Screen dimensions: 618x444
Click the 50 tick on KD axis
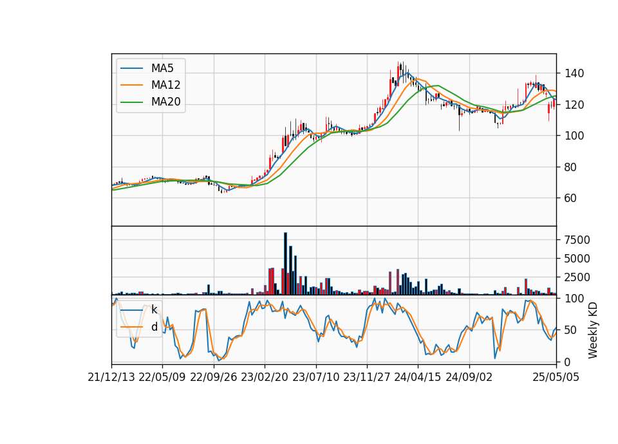570,330
